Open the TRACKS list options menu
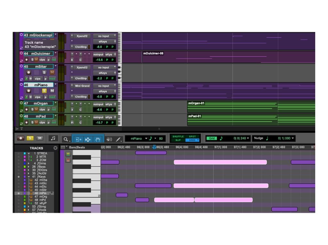Viewport: 328px width, 245px height. point(55,148)
